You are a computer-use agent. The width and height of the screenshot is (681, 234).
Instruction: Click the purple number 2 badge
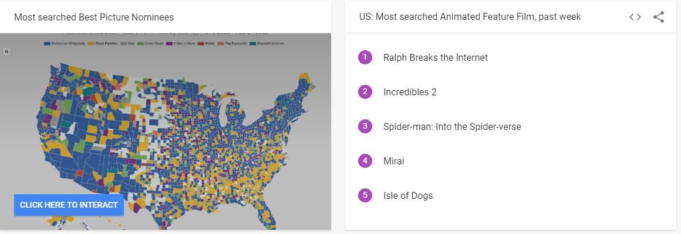[365, 92]
